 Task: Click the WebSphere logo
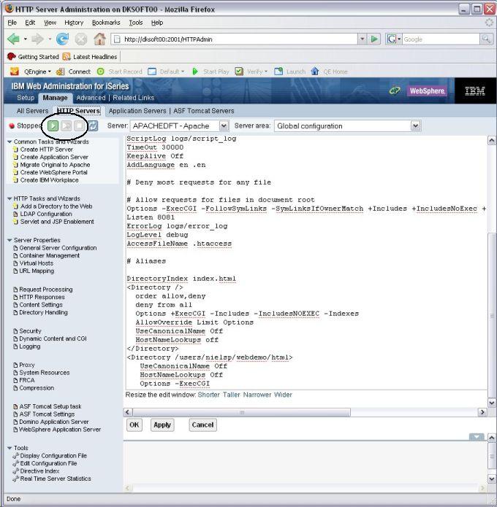point(426,91)
